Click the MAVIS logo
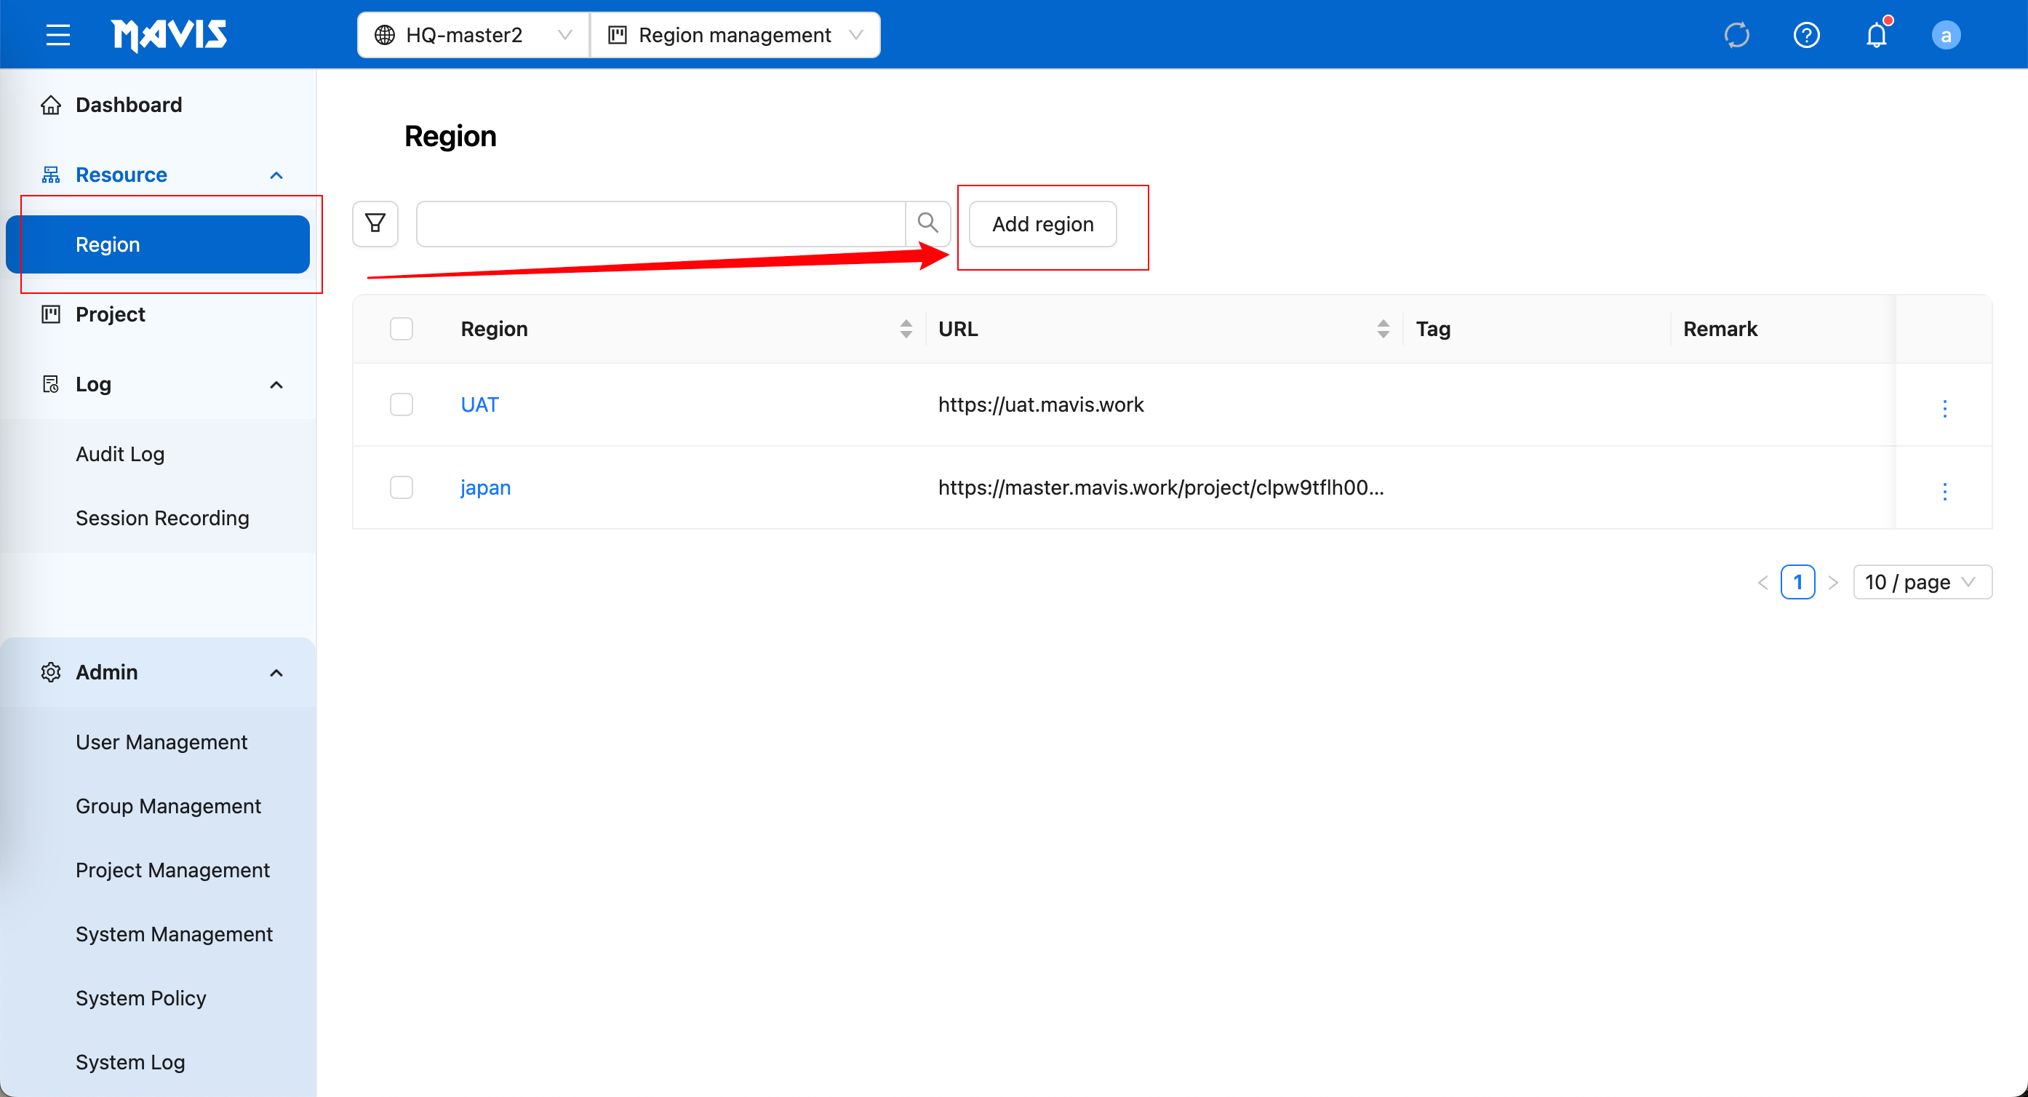Image resolution: width=2028 pixels, height=1097 pixels. [x=169, y=35]
